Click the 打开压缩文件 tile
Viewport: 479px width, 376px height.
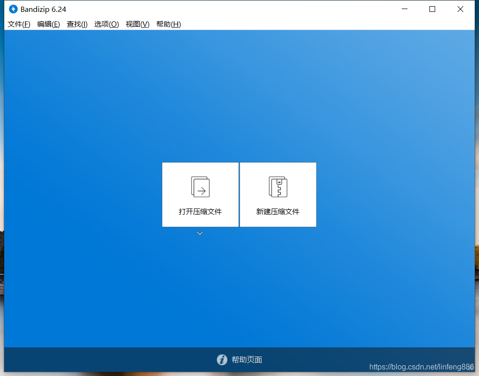(x=200, y=195)
